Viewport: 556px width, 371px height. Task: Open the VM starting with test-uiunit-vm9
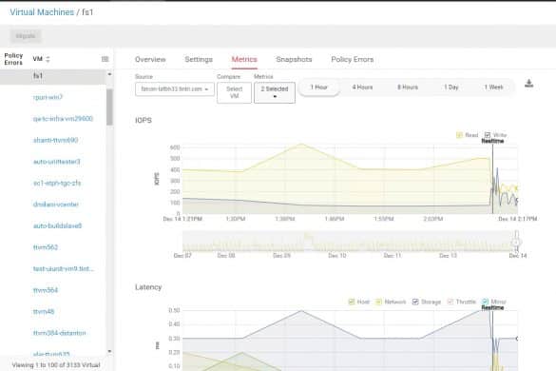tap(64, 269)
